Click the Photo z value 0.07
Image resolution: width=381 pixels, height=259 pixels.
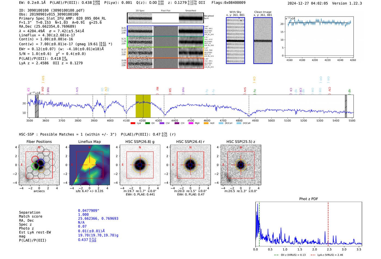82,226
